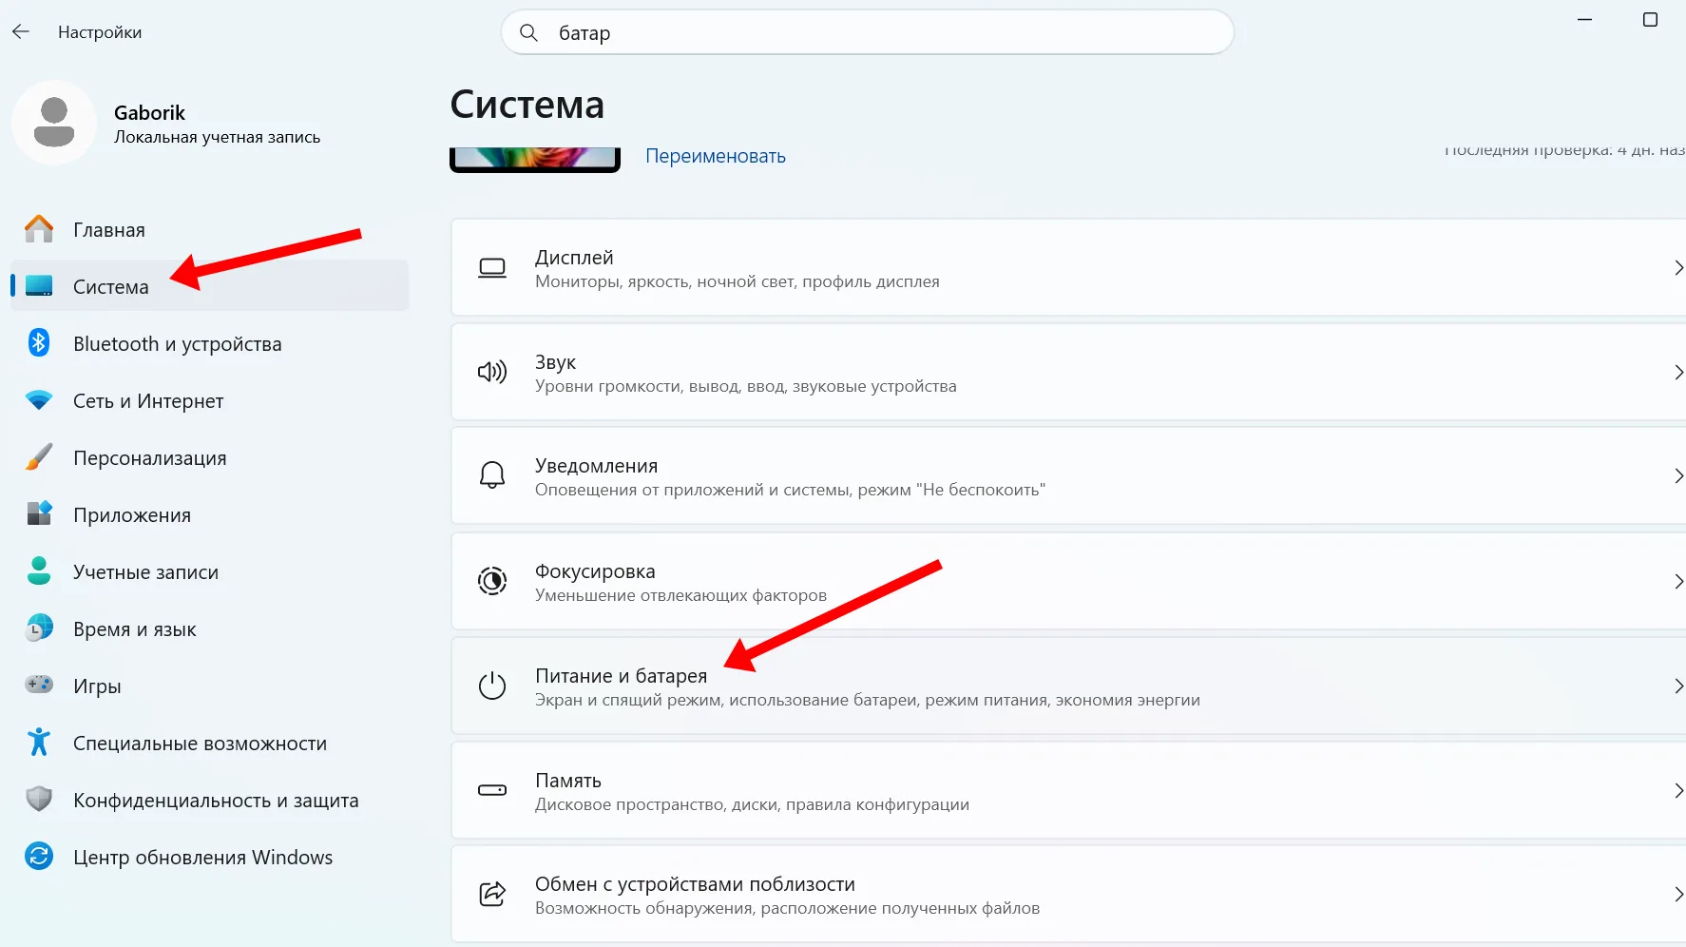Click the Настройки window title

100,32
